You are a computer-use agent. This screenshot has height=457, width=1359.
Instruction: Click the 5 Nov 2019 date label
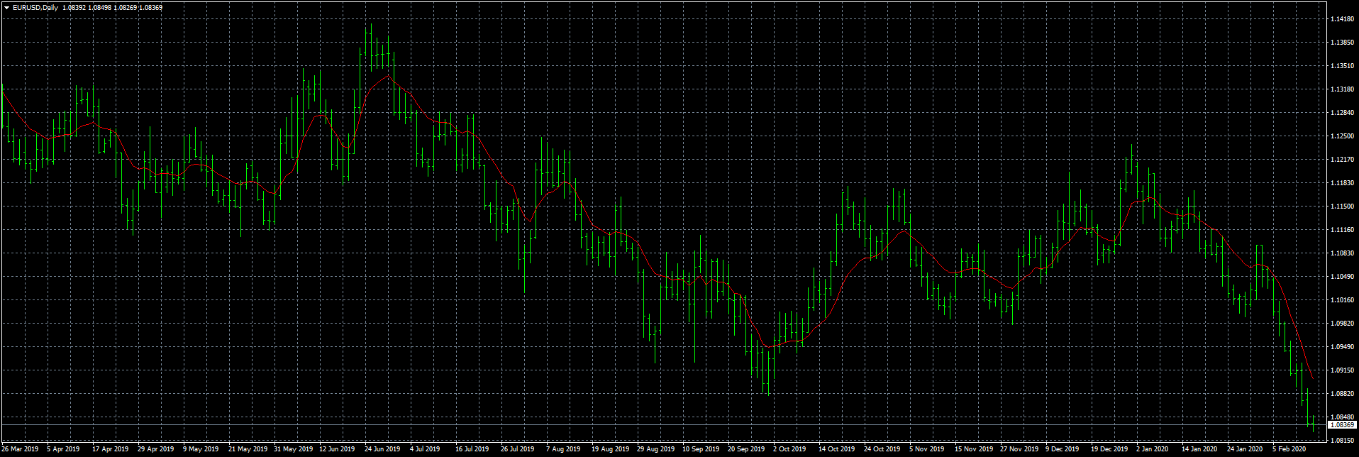coord(927,449)
